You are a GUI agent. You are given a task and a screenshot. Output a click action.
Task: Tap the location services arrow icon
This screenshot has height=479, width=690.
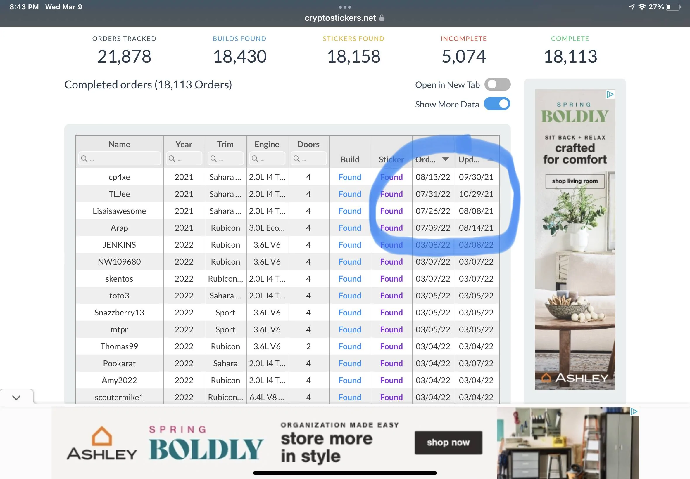632,7
